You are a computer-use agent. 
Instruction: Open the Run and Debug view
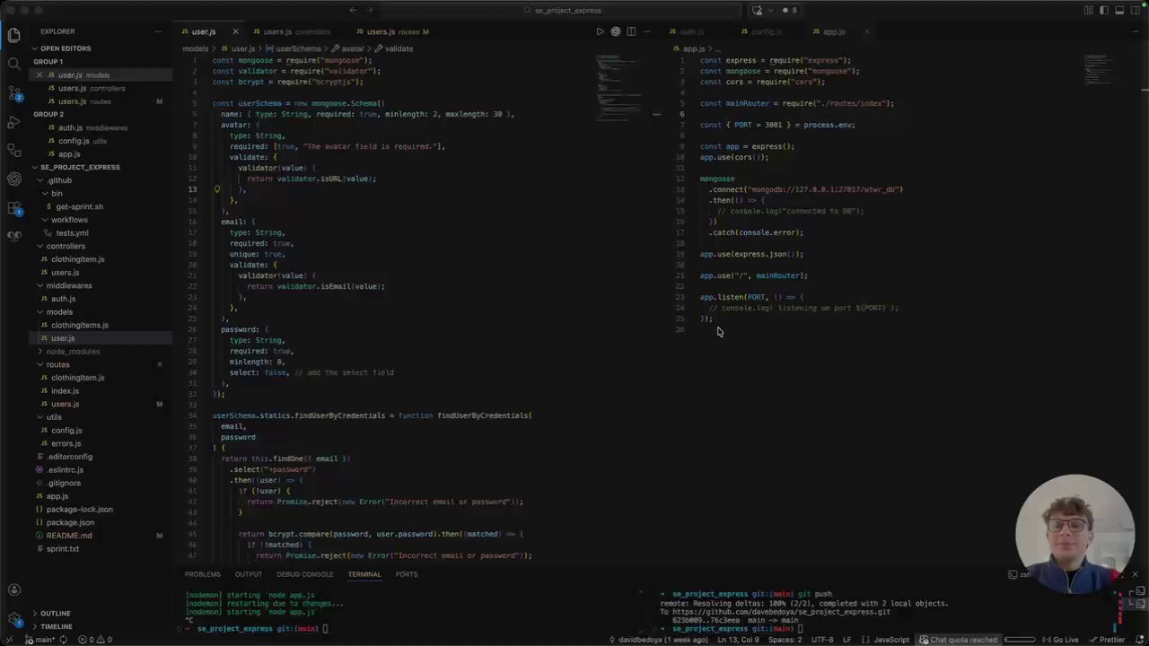pyautogui.click(x=13, y=121)
